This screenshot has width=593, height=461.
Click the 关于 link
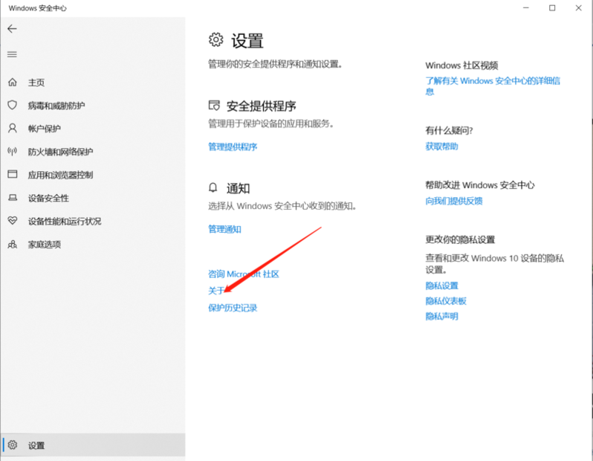click(216, 291)
